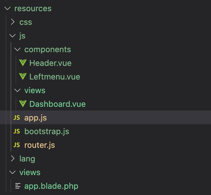The image size is (211, 195).
Task: Click the Vue icon beside Header.vue
Action: (x=23, y=63)
